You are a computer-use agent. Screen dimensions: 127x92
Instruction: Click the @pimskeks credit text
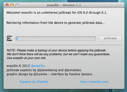pyautogui.click(x=73, y=70)
